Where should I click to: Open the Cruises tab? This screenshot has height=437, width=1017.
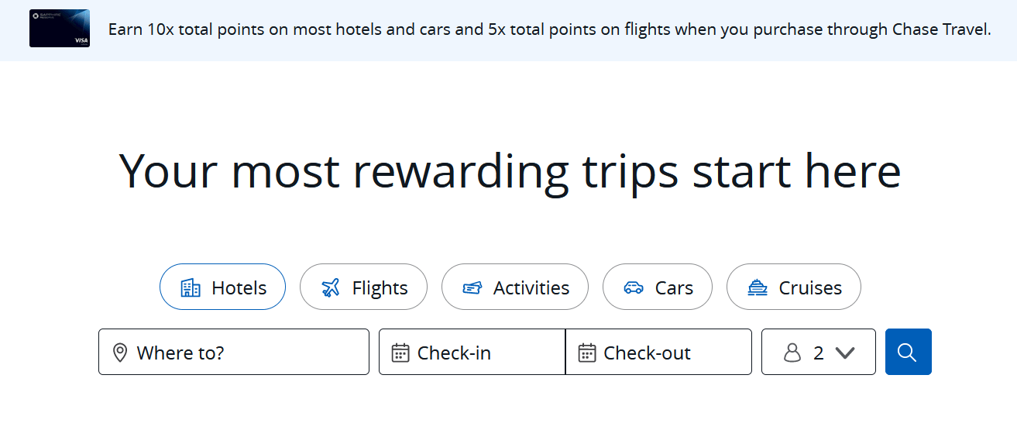point(793,287)
